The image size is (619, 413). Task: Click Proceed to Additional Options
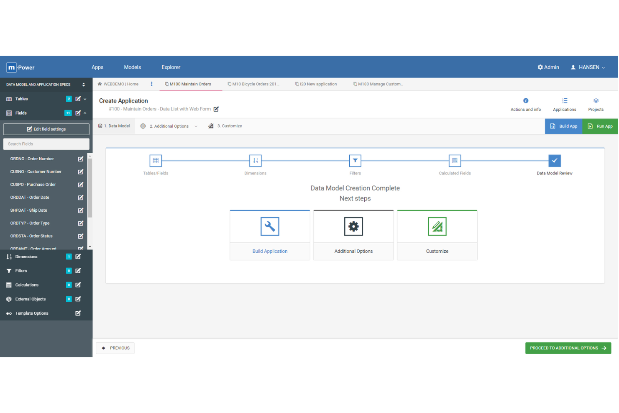click(x=568, y=348)
